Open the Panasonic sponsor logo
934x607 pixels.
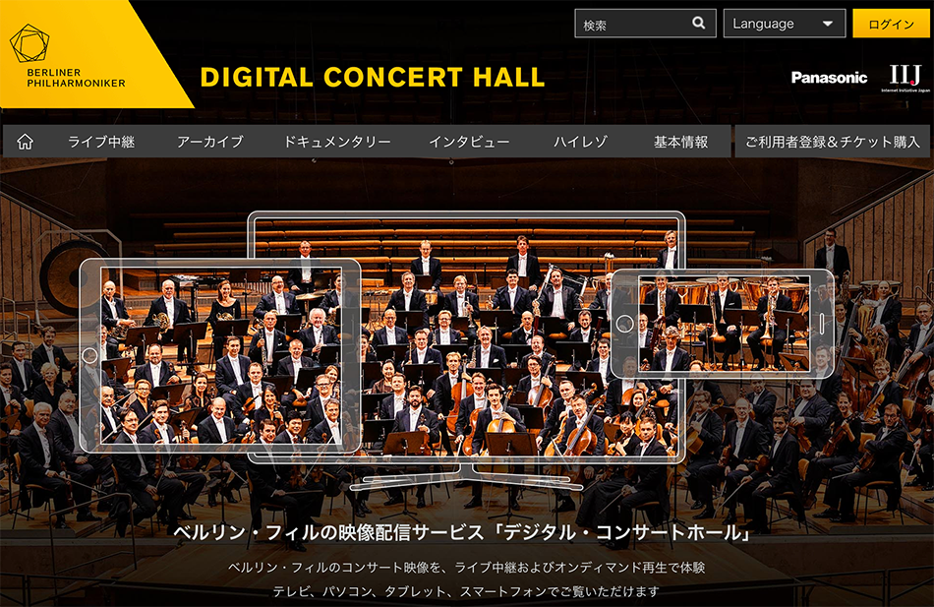829,78
